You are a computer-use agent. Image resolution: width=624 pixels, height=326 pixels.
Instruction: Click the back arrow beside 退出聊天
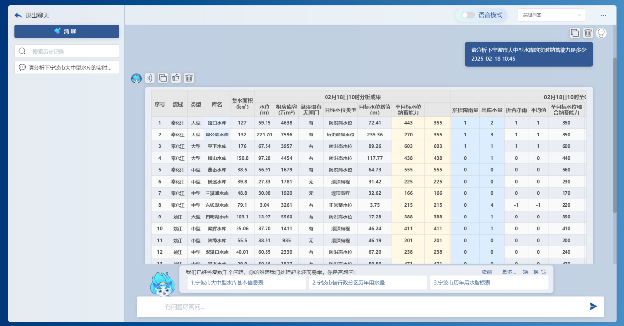[x=18, y=15]
